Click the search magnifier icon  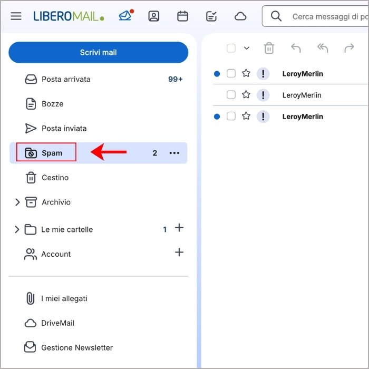(276, 16)
